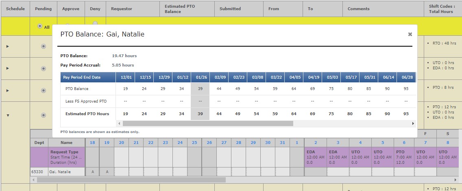462x191 pixels.
Task: Click the schedule grid horizontal scrollbar thumb
Action: click(x=130, y=179)
